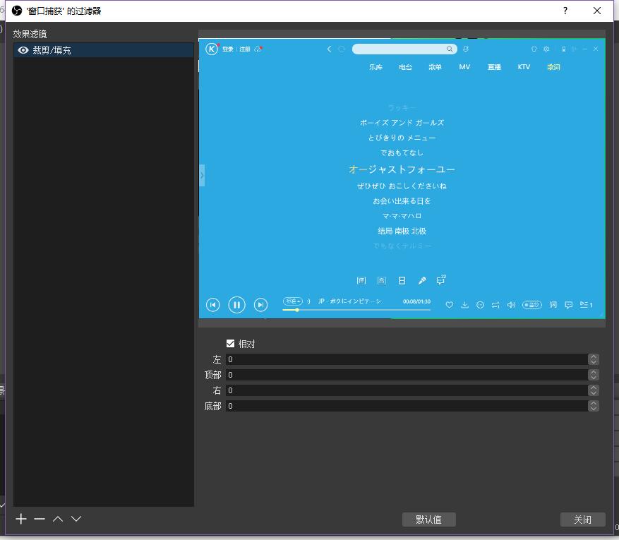Favorite the current song with the heart icon
The image size is (619, 540).
click(450, 305)
